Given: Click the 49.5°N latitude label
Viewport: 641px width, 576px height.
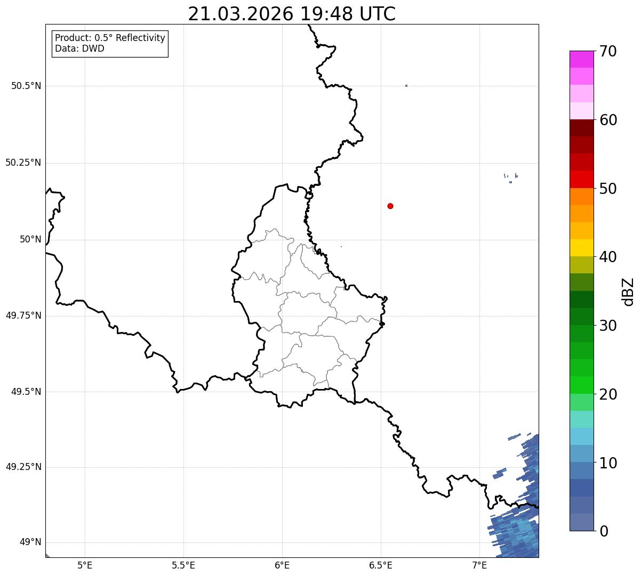Looking at the screenshot, I should 26,392.
